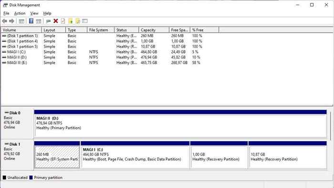
Task: Click Show/Hide Action Pane icon next to Help
Action: coord(39,21)
